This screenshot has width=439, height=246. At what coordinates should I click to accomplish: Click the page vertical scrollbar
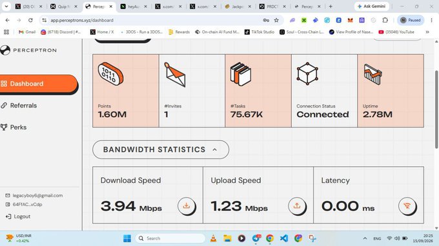[436, 110]
